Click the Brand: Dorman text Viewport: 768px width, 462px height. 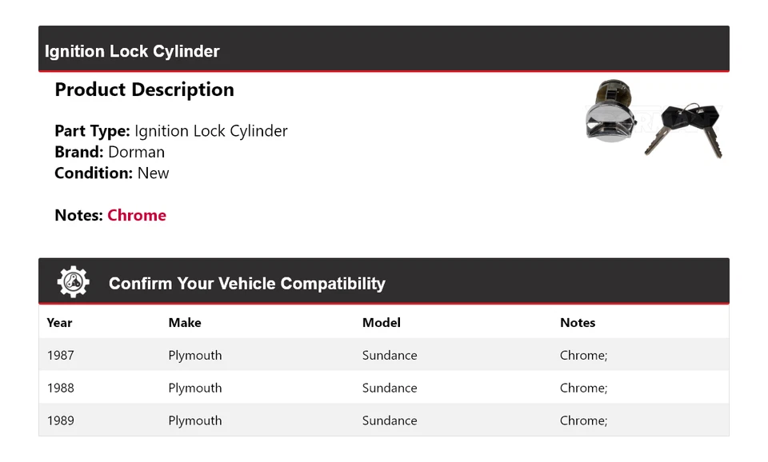[110, 152]
